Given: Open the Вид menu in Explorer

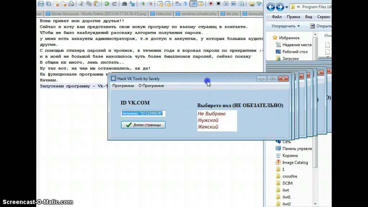Looking at the screenshot, I should 308,17.
